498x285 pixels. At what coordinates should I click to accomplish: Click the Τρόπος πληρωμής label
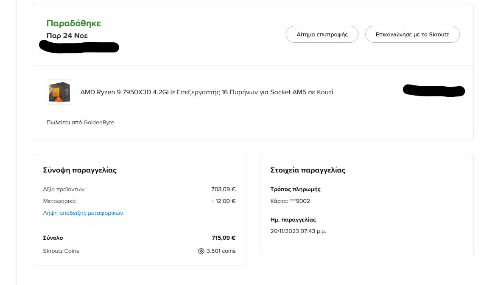tap(295, 189)
